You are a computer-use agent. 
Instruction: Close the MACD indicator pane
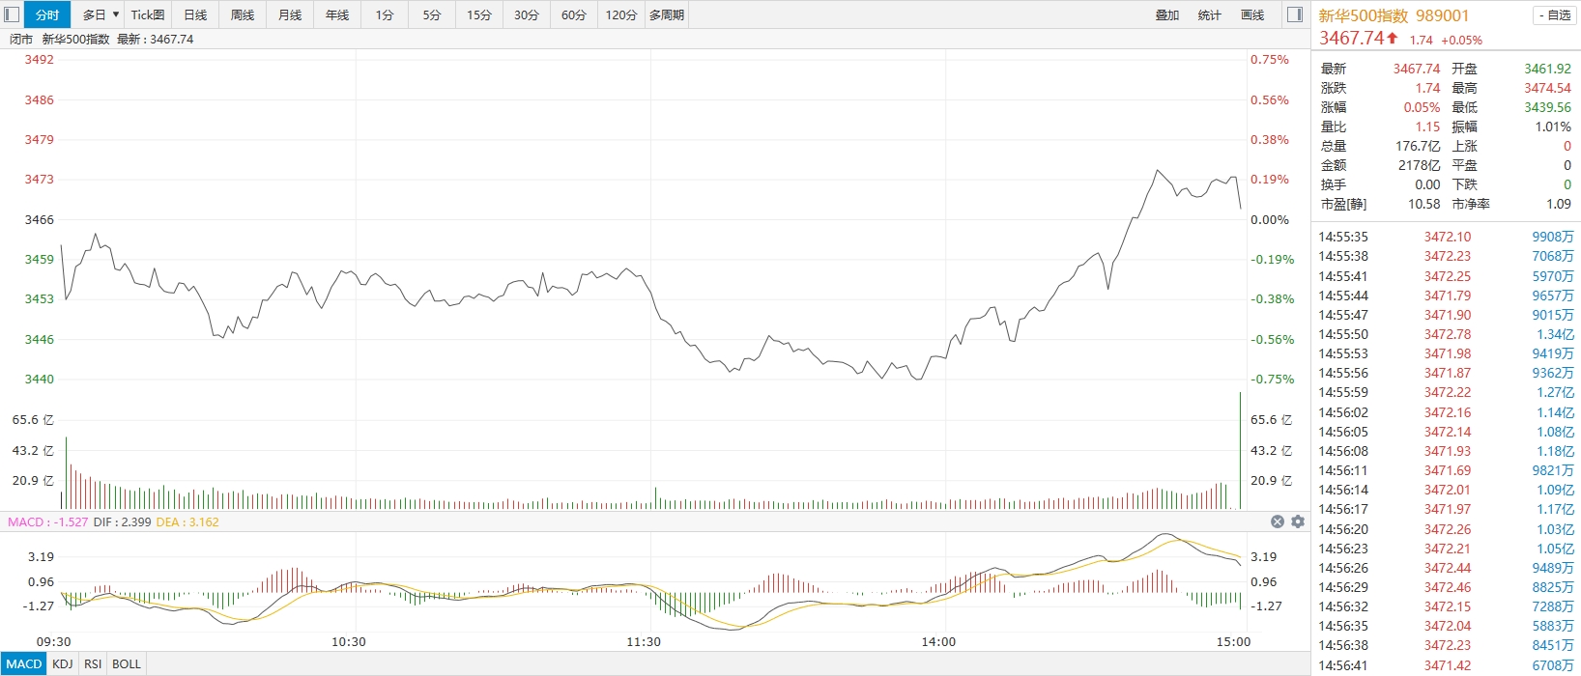coord(1278,521)
